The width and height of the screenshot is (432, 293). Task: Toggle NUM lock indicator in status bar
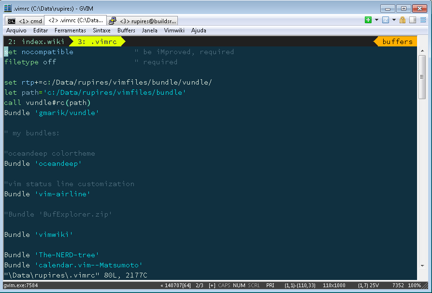(x=239, y=286)
